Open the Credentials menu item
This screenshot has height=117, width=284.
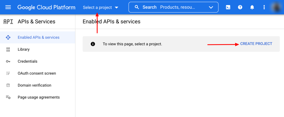tap(38, 61)
